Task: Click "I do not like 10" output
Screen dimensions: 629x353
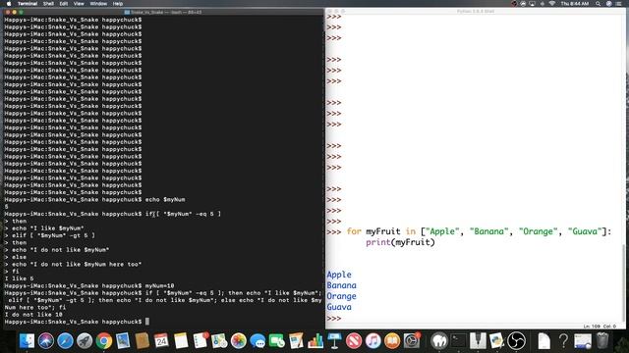Action: [x=33, y=315]
